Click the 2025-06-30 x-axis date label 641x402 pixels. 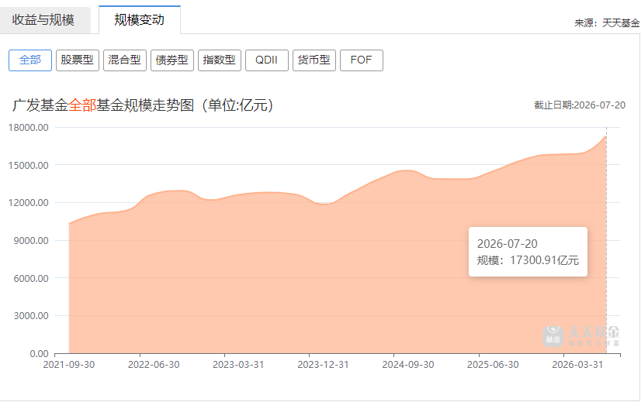(493, 365)
